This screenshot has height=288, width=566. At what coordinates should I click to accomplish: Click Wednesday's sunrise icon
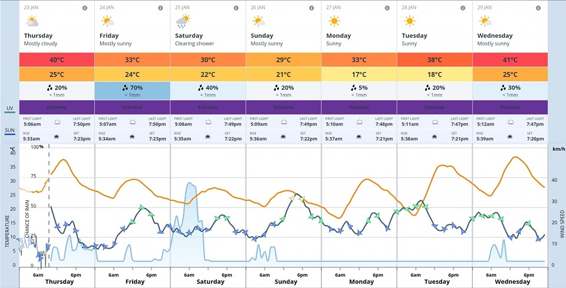[511, 137]
